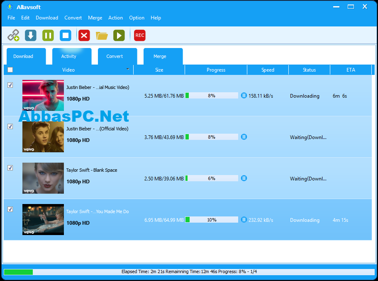Image resolution: width=378 pixels, height=281 pixels.
Task: Uncheck the Taylor Swift Blank Space row
Action: point(10,168)
